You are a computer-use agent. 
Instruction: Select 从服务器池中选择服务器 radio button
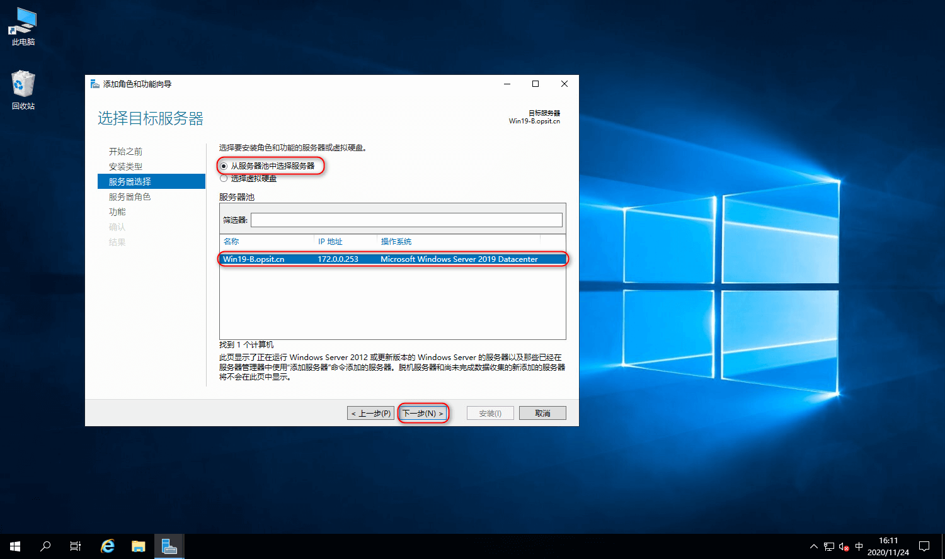pos(224,166)
